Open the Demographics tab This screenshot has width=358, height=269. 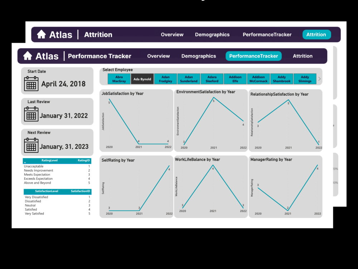click(199, 56)
